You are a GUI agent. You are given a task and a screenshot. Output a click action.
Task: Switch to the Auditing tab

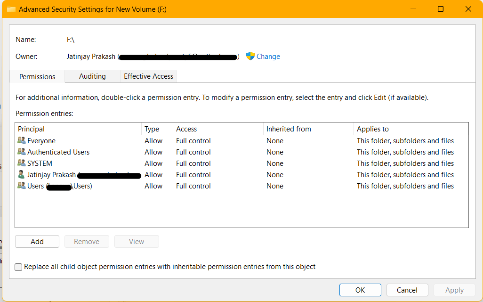92,76
